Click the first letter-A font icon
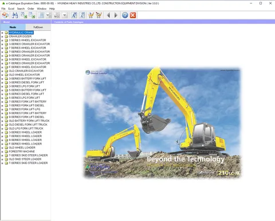Viewport: 275px width, 221px height. click(74, 15)
